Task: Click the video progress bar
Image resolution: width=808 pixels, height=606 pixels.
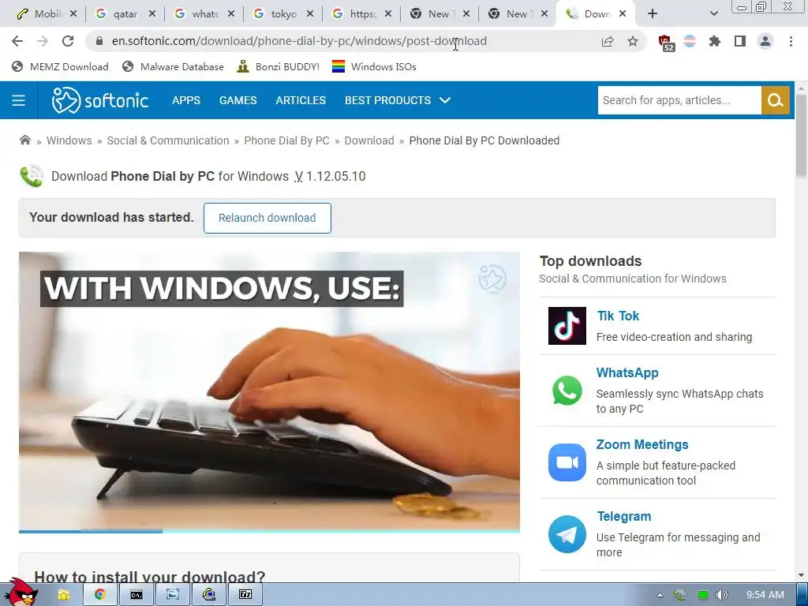Action: click(269, 531)
